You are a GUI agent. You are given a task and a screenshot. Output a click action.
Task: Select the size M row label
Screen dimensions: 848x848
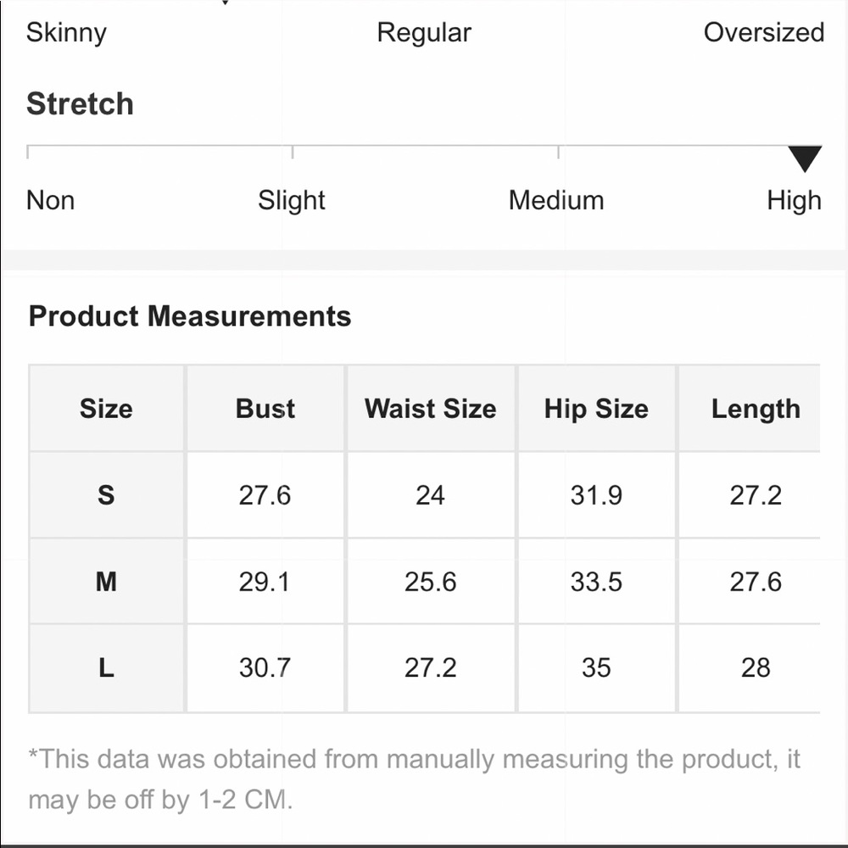[x=106, y=582]
